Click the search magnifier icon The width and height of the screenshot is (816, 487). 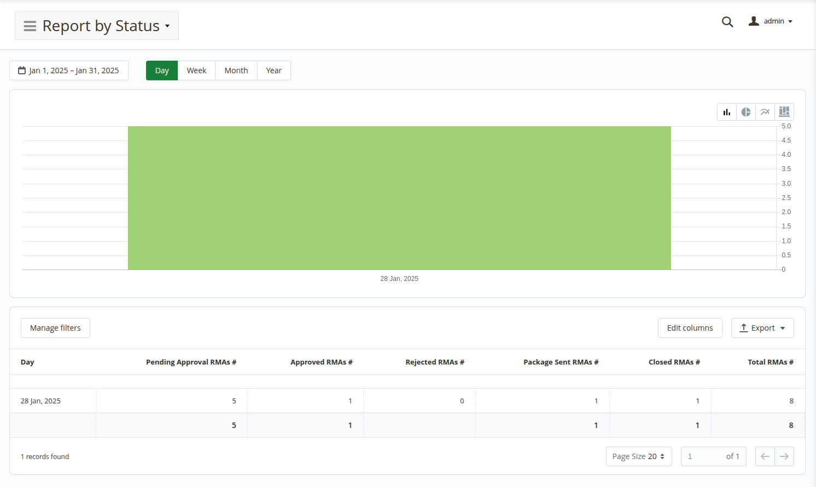(727, 21)
